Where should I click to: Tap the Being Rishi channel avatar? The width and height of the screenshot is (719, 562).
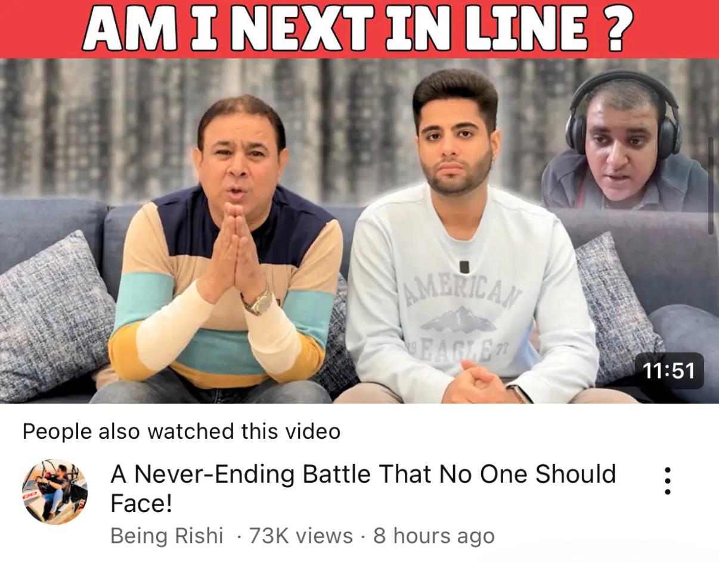[x=55, y=492]
